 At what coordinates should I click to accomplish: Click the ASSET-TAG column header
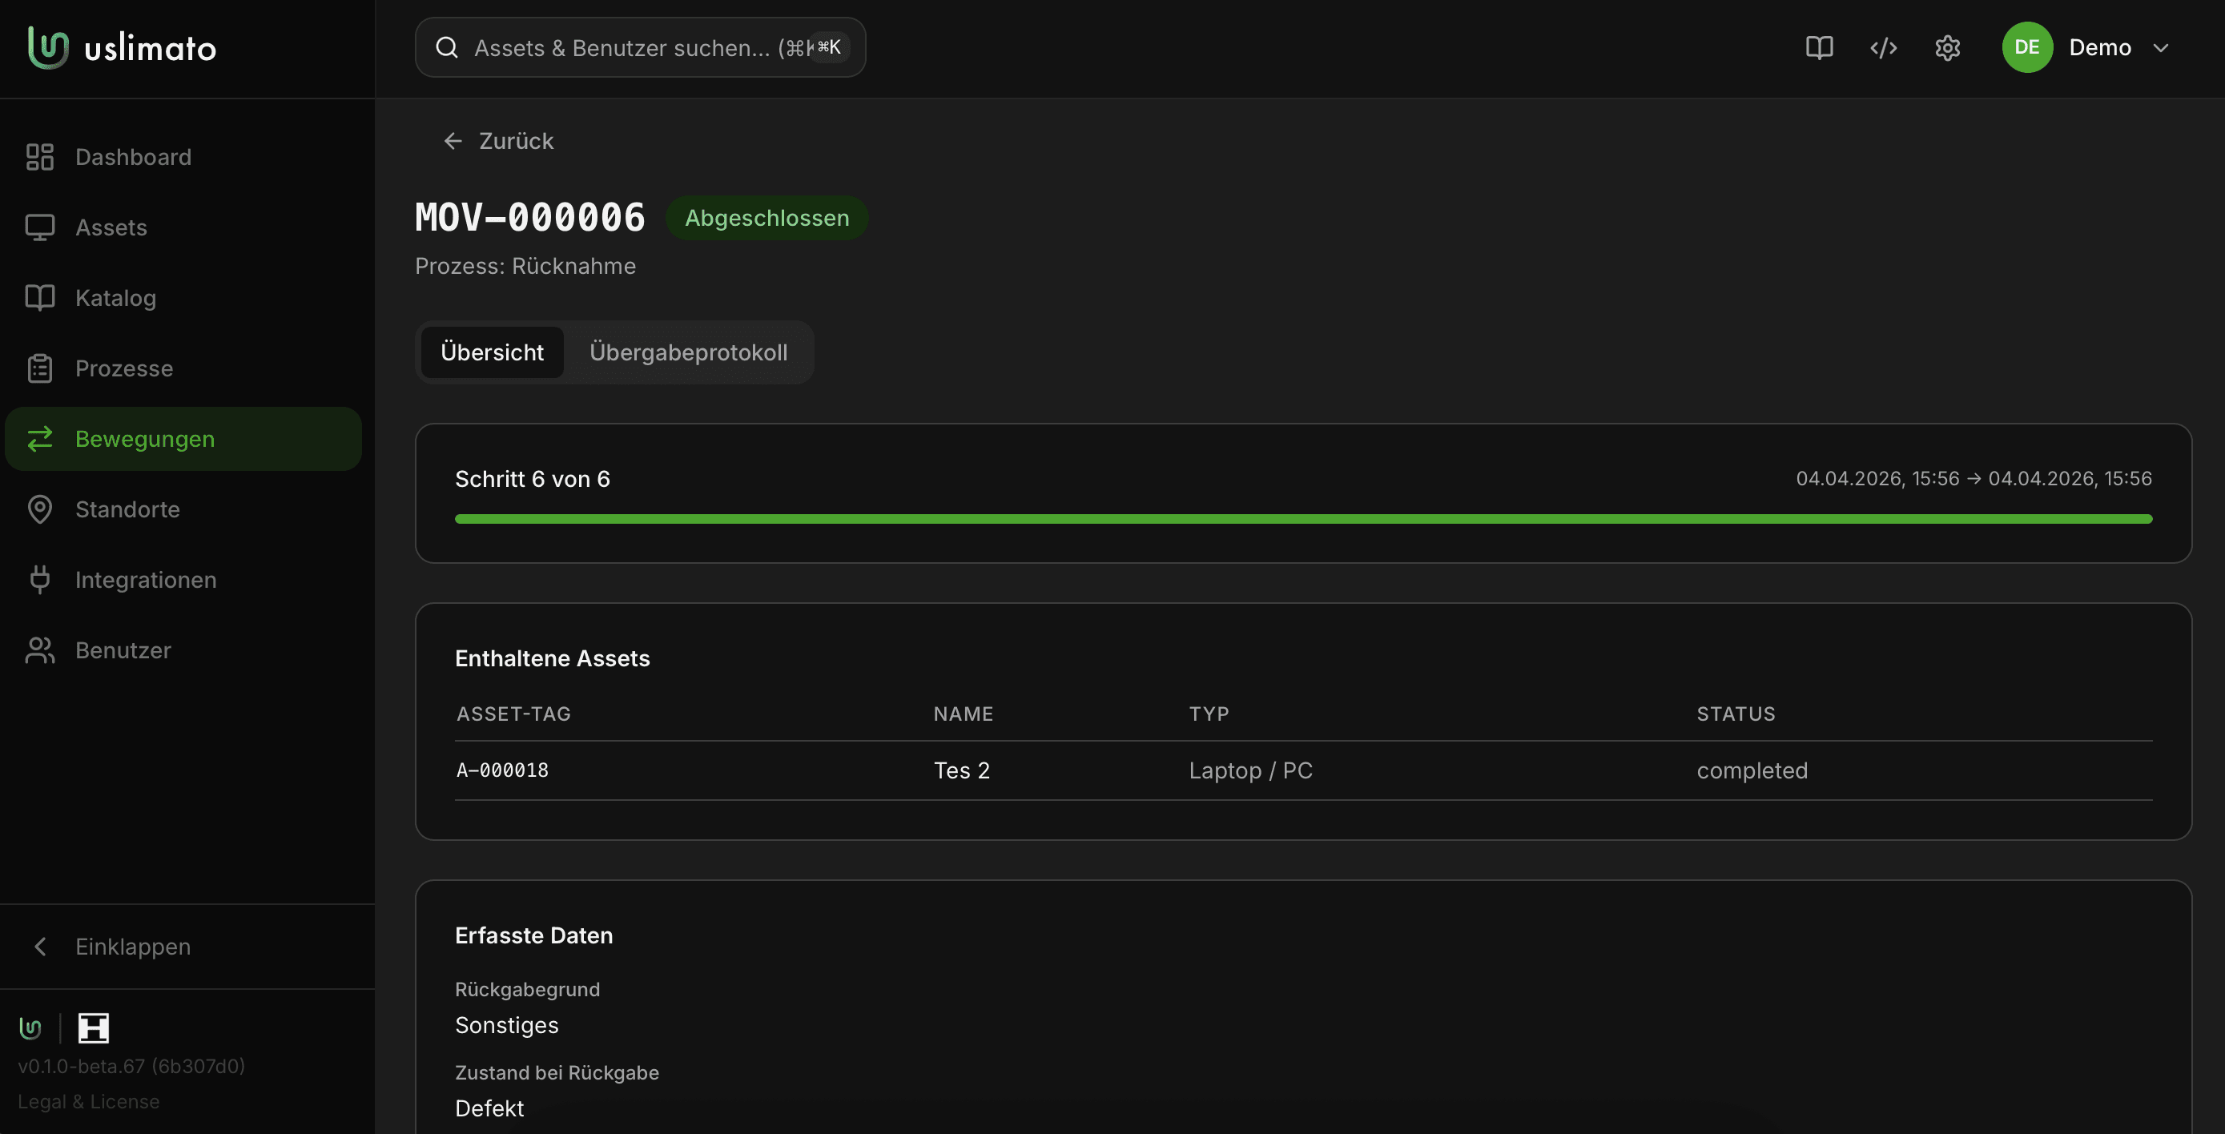coord(514,714)
